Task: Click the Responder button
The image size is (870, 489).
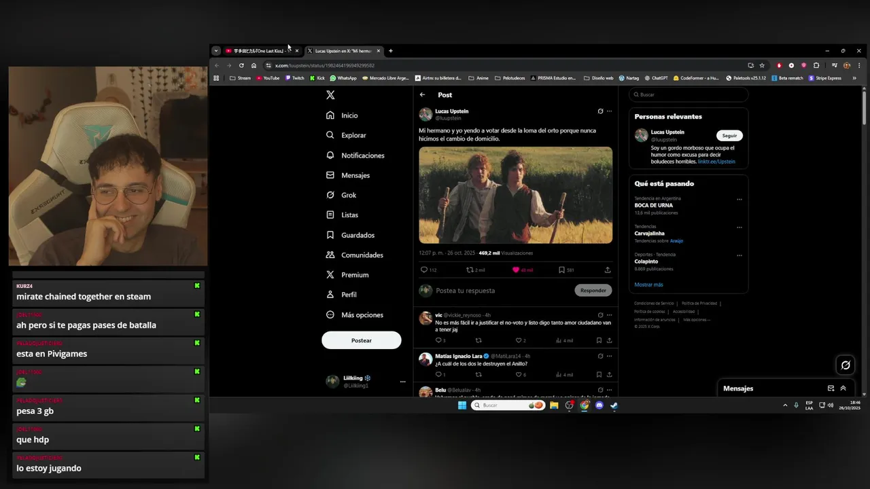Action: (x=593, y=291)
